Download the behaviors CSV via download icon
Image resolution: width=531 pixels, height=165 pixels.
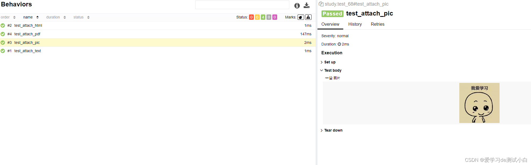(306, 5)
